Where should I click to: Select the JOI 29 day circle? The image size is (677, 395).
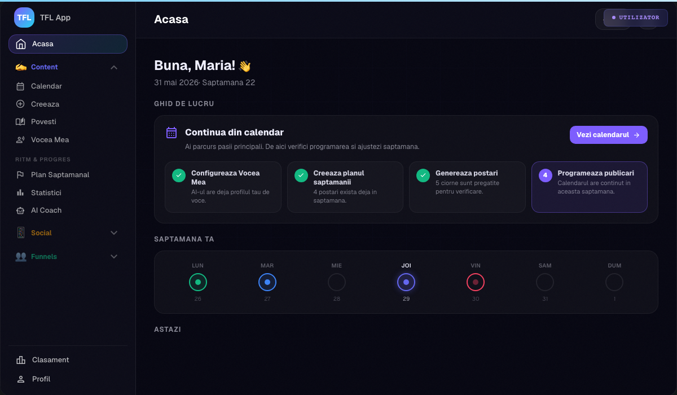[x=406, y=282]
